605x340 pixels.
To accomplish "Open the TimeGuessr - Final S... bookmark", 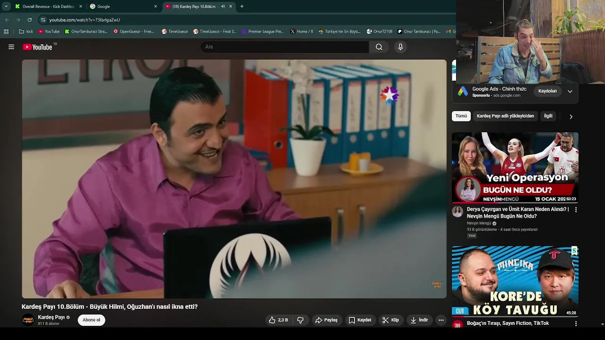I will point(215,32).
